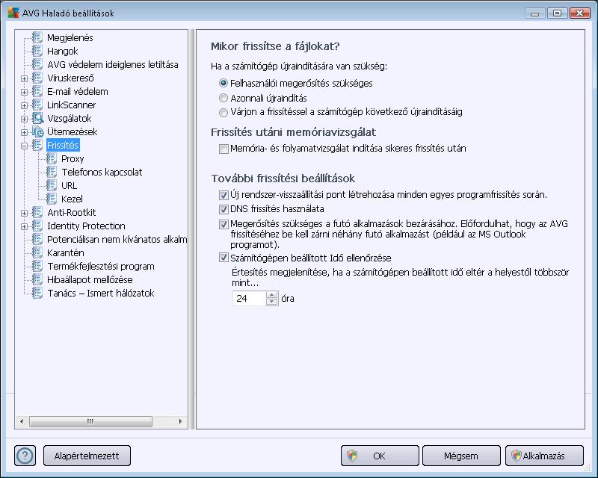
Task: Decrease the hours value with down arrow
Action: [x=271, y=302]
